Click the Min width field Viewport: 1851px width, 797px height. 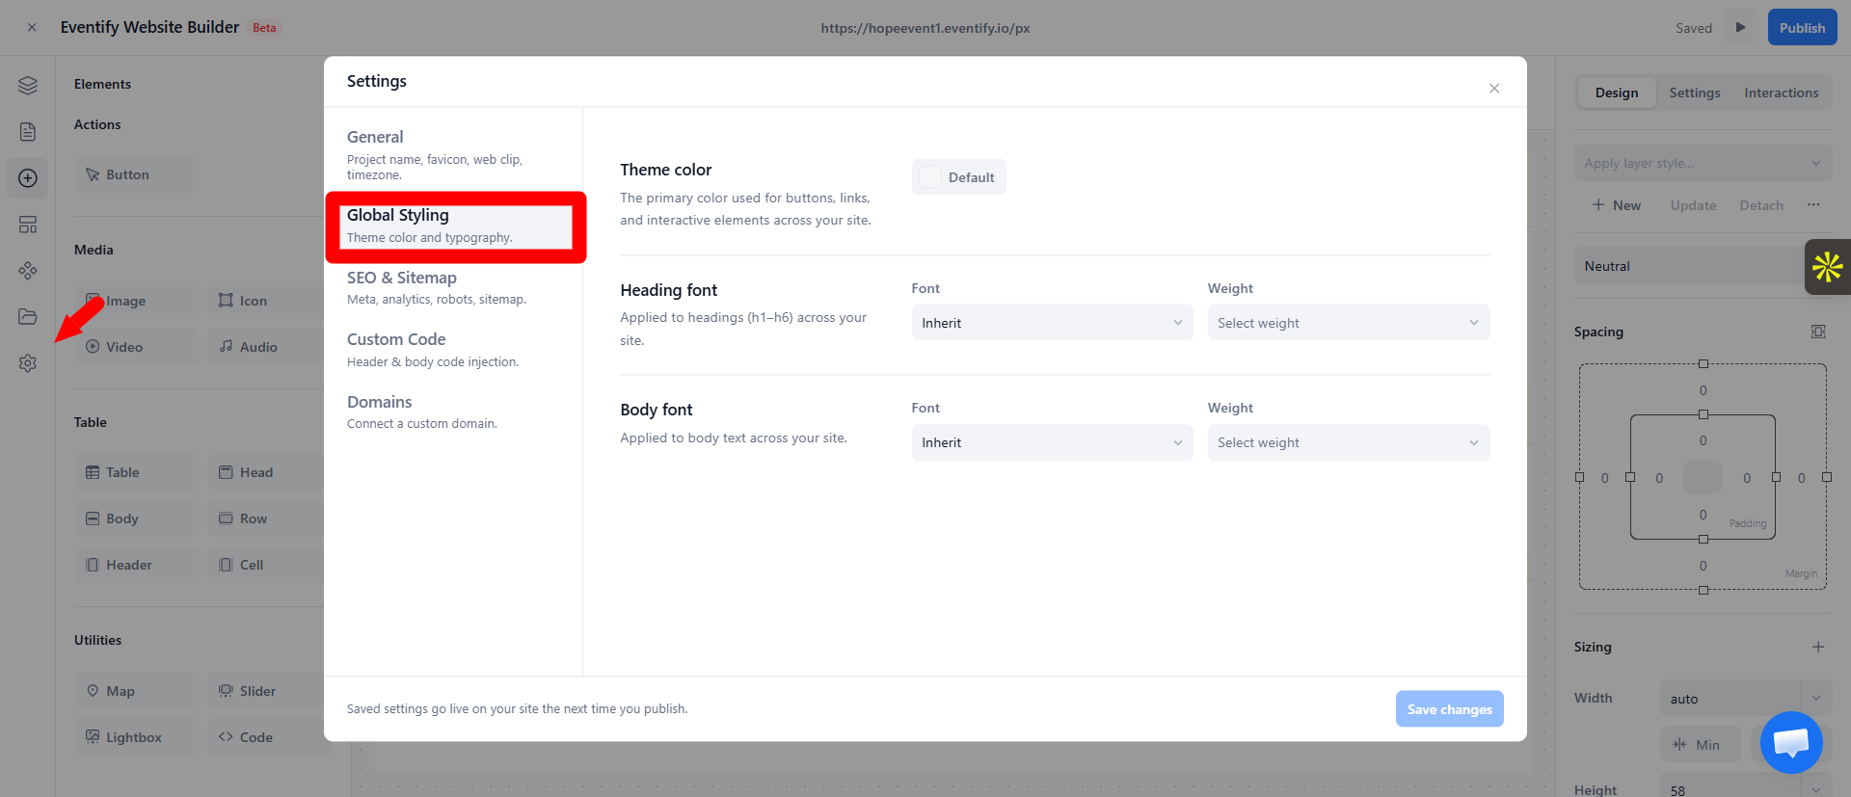point(1701,745)
